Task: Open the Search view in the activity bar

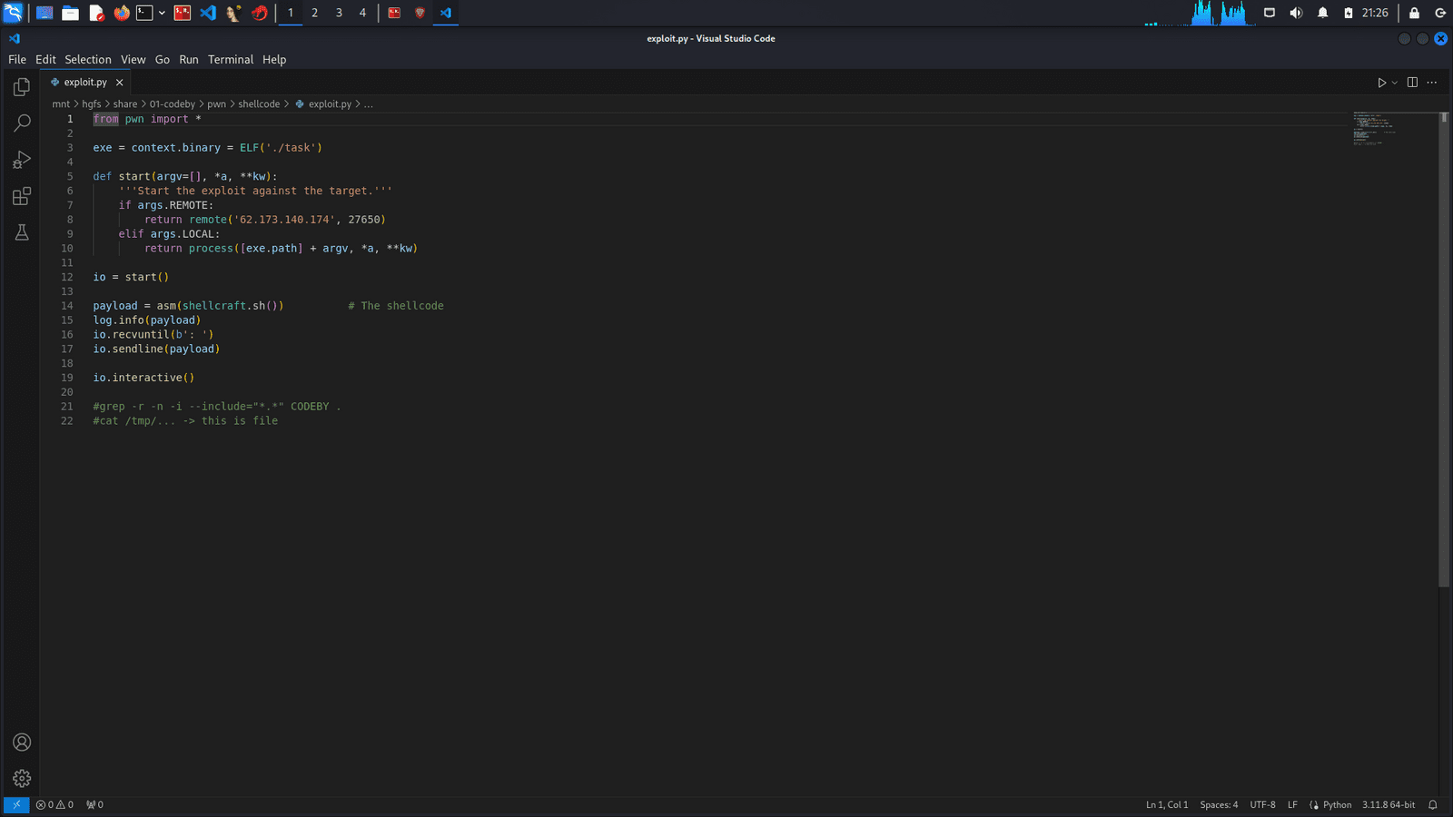Action: pyautogui.click(x=22, y=123)
